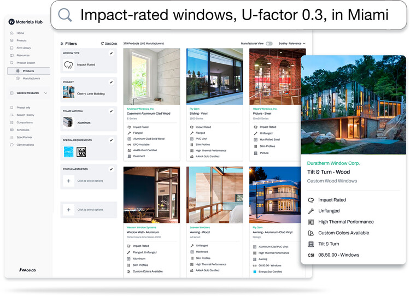
Task: Click the Tilt & Turn - Wood title
Action: pyautogui.click(x=329, y=172)
